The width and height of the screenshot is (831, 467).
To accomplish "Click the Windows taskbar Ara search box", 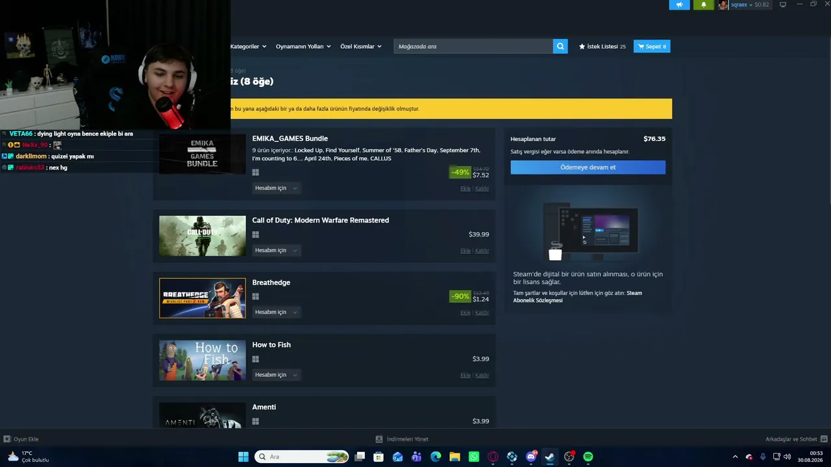I will coord(303,457).
